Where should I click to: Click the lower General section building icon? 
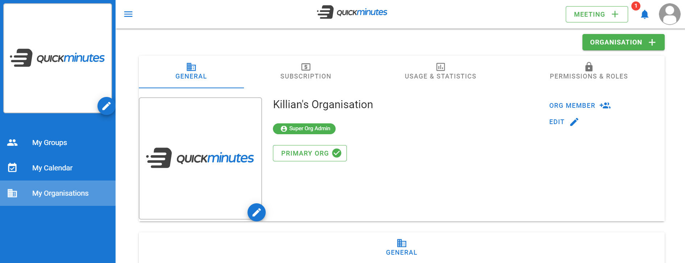coord(402,243)
